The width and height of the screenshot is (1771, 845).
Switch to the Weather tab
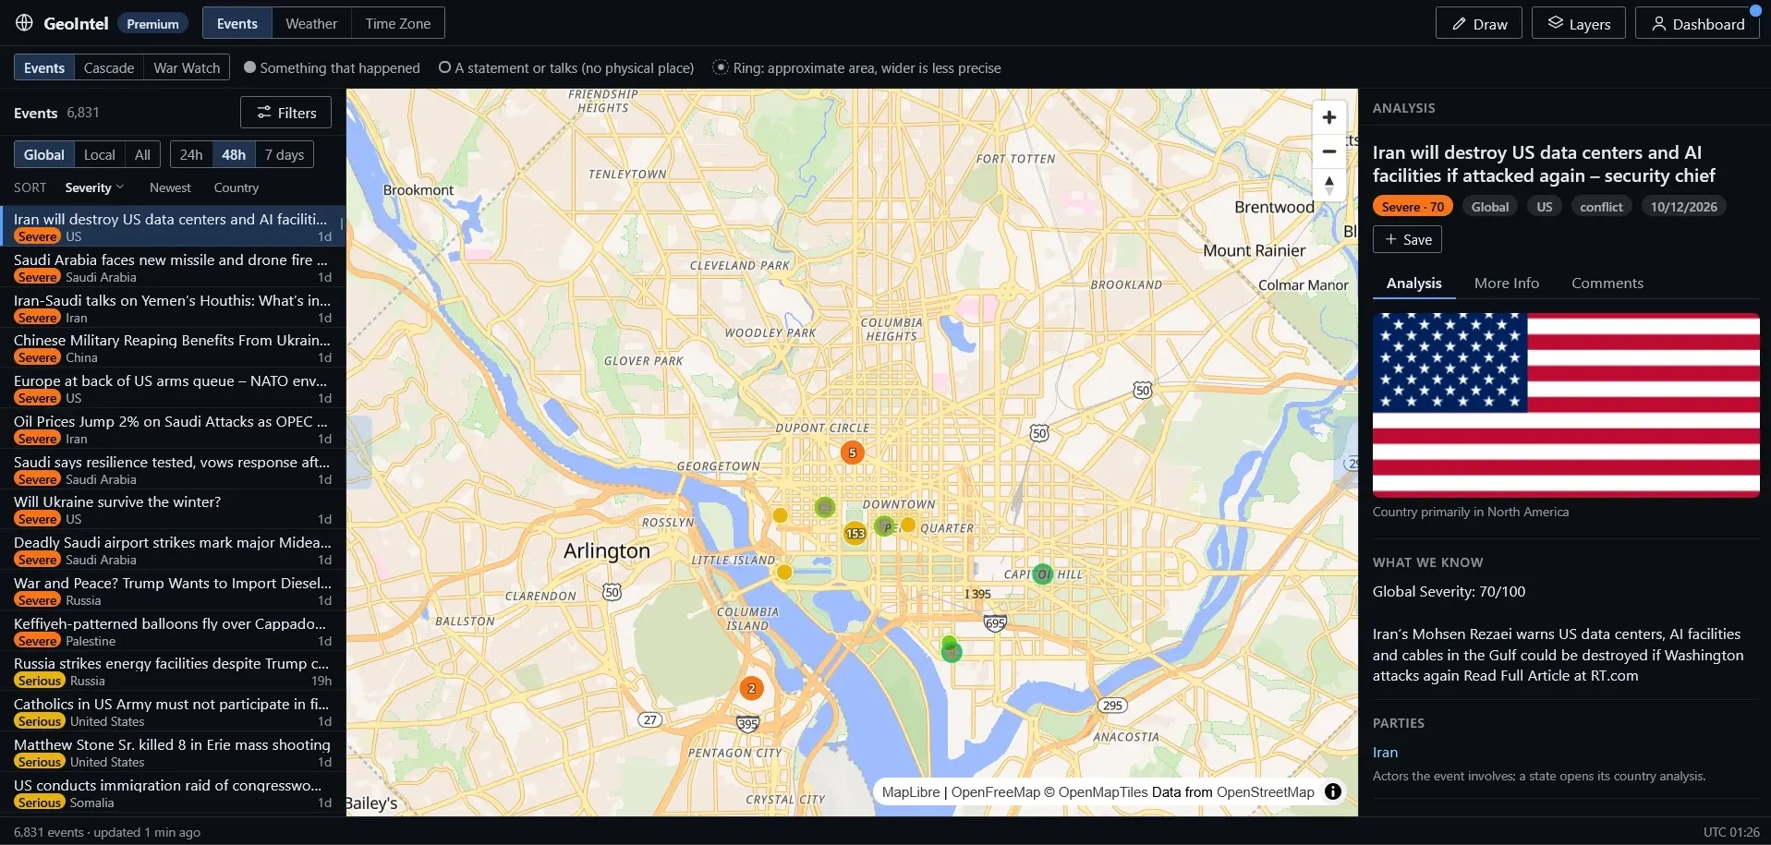[x=311, y=23]
